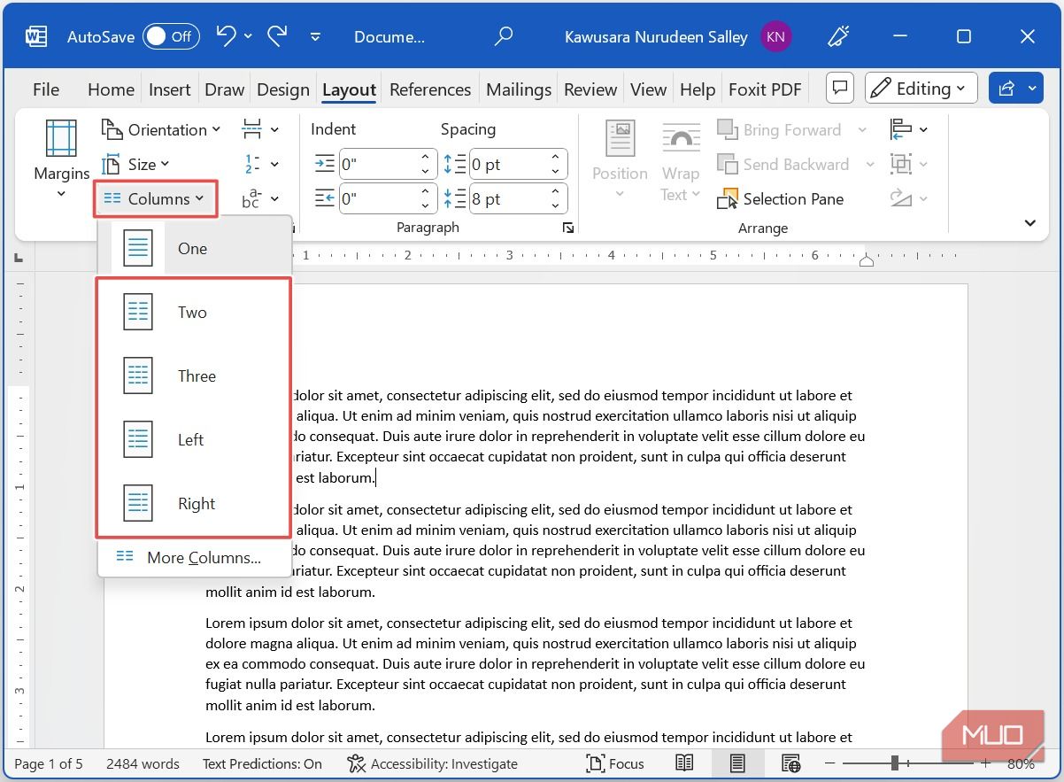Open the Comments speech bubble icon
The image size is (1064, 782).
[840, 89]
